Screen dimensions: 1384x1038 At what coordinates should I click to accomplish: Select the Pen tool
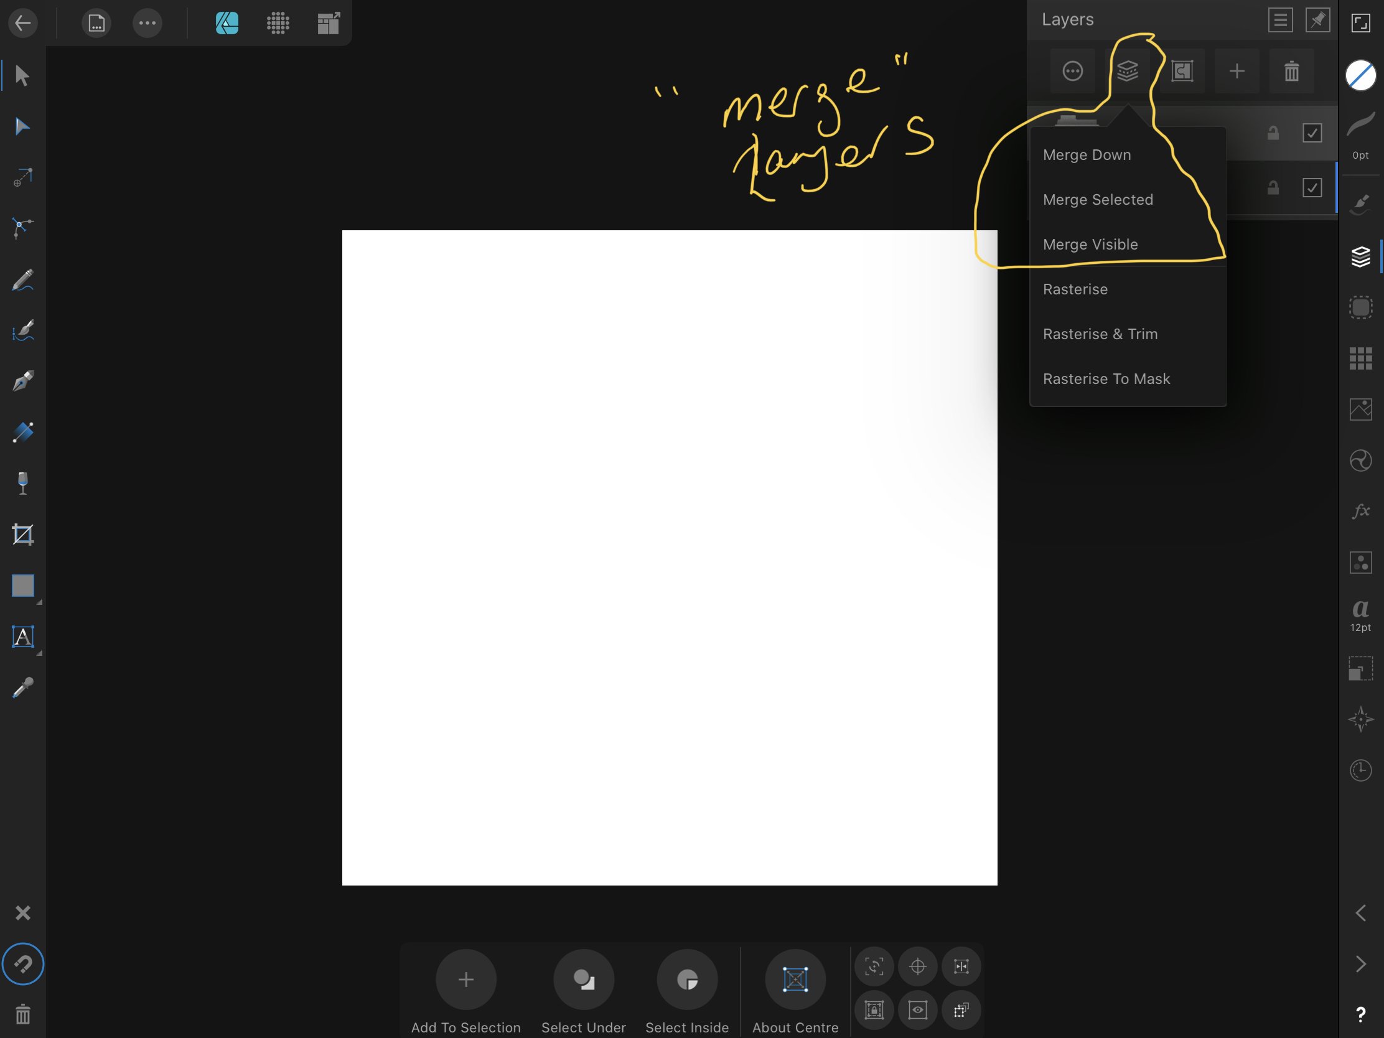22,380
